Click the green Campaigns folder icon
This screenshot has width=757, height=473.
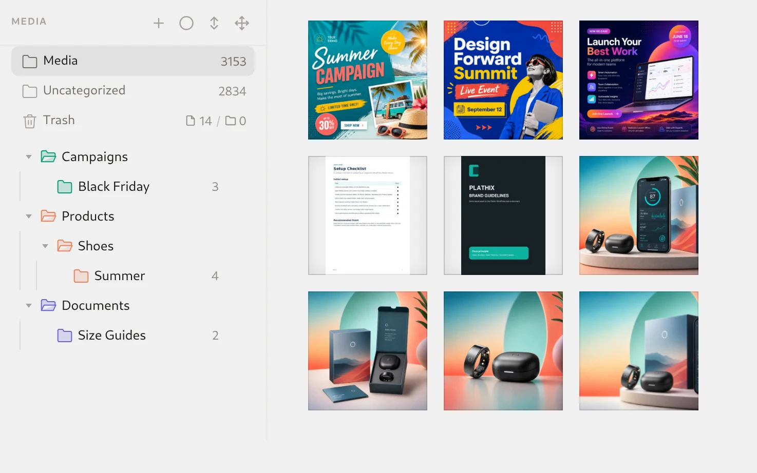(48, 156)
